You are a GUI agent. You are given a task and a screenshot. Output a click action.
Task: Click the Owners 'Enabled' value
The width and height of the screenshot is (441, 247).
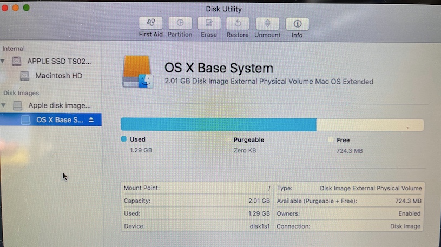point(410,213)
